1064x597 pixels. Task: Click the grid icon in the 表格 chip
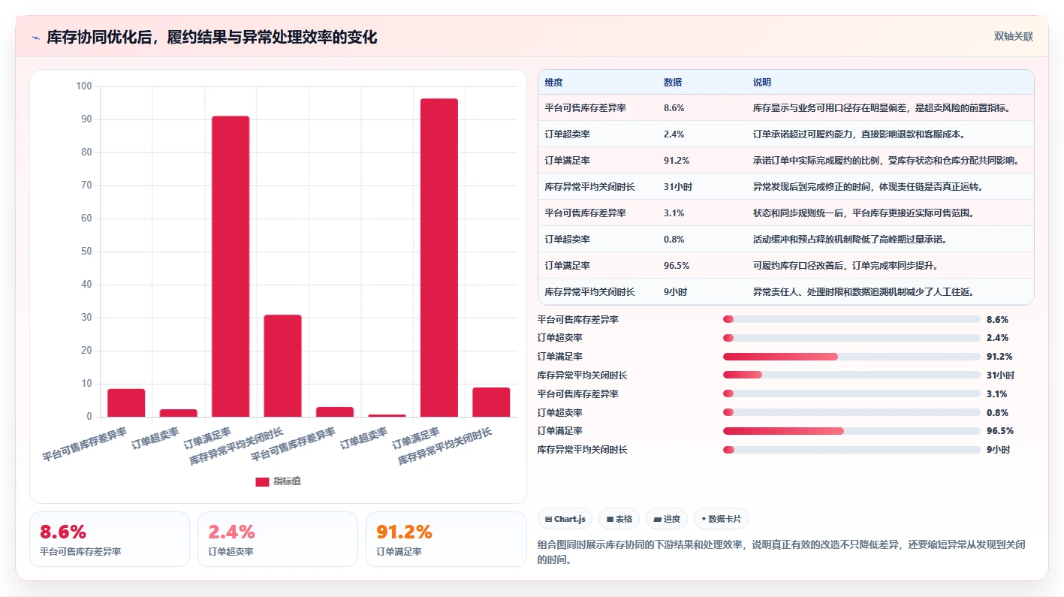tap(610, 519)
